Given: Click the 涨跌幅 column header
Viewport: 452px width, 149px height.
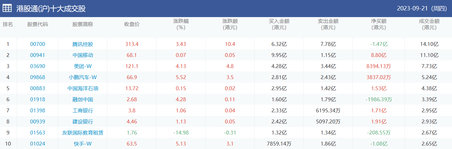Looking at the screenshot, I should click(x=181, y=24).
